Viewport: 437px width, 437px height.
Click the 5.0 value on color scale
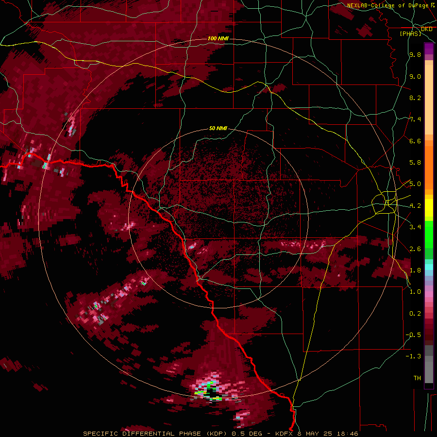(x=415, y=184)
